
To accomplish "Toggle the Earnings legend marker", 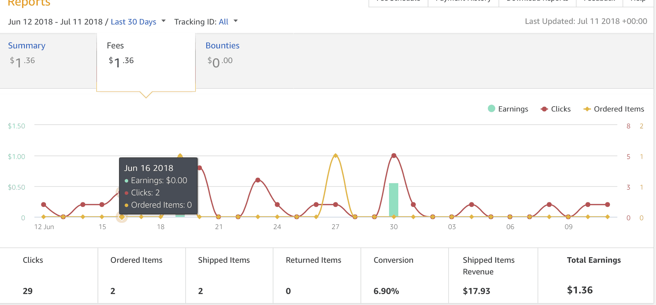I will point(491,109).
